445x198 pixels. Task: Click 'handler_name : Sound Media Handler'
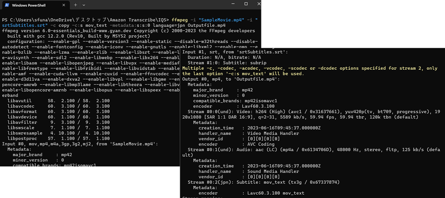click(x=248, y=171)
